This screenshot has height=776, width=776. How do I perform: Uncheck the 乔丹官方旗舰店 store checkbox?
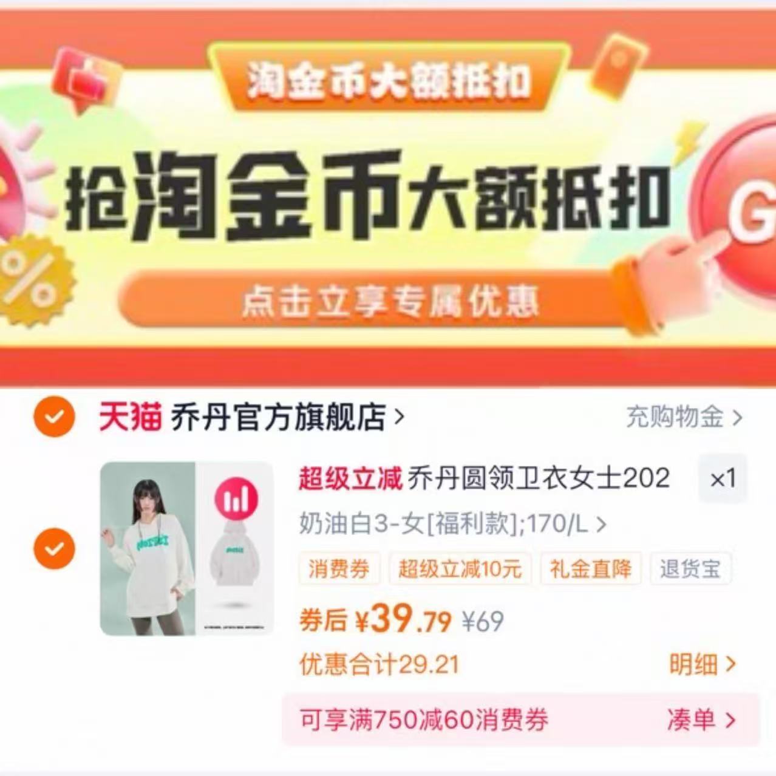(x=54, y=417)
